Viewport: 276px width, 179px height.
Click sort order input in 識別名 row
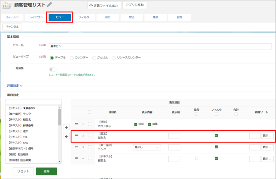255,136
